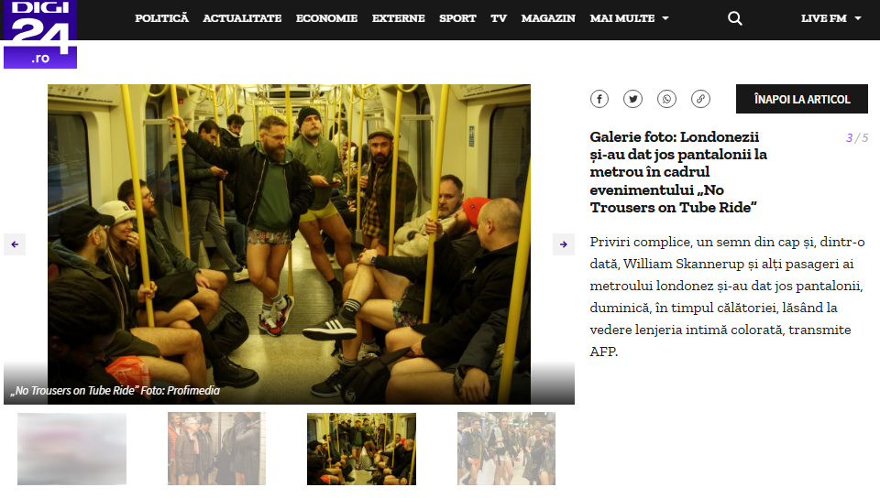The image size is (880, 498).
Task: Open the search magnifier icon
Action: (734, 18)
